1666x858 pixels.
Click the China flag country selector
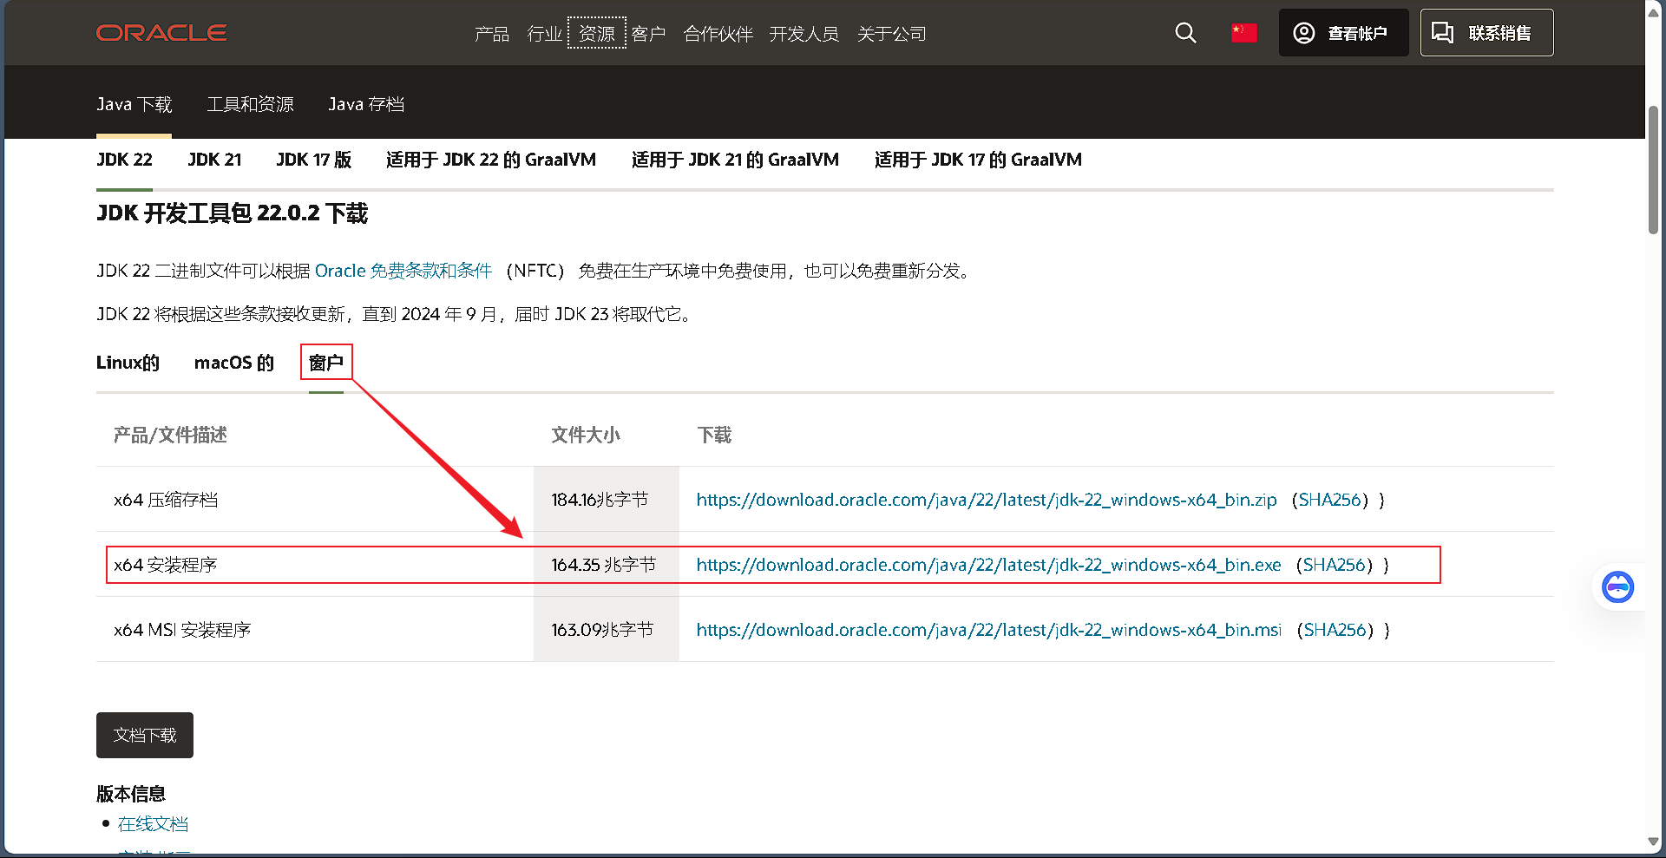tap(1244, 33)
